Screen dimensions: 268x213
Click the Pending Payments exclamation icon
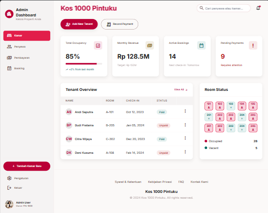click(x=253, y=45)
